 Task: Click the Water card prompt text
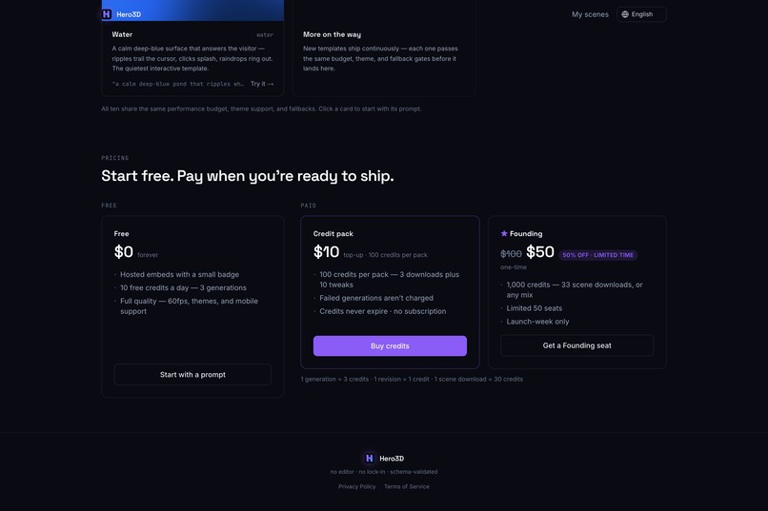click(x=178, y=84)
